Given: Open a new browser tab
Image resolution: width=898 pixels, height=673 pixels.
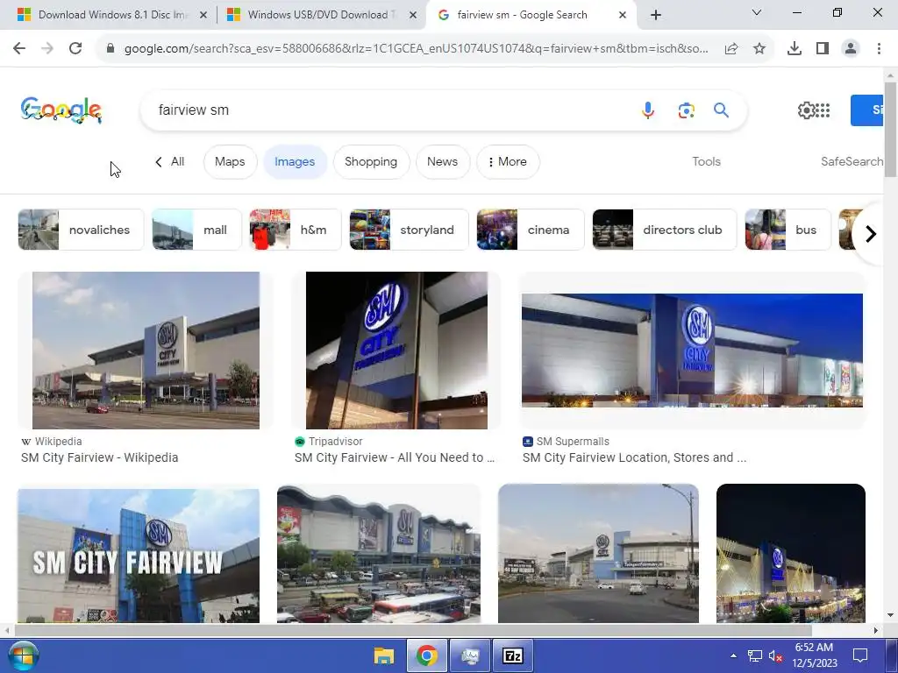Looking at the screenshot, I should (656, 15).
